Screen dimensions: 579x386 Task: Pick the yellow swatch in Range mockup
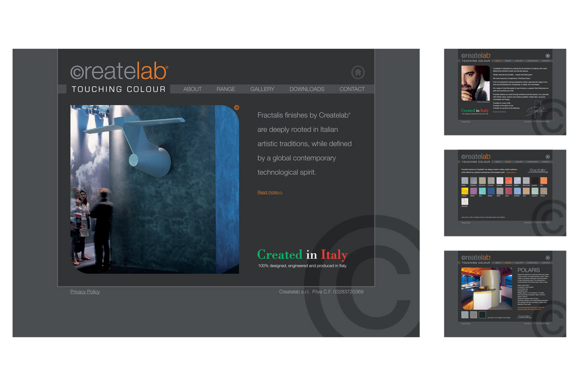[x=465, y=191]
